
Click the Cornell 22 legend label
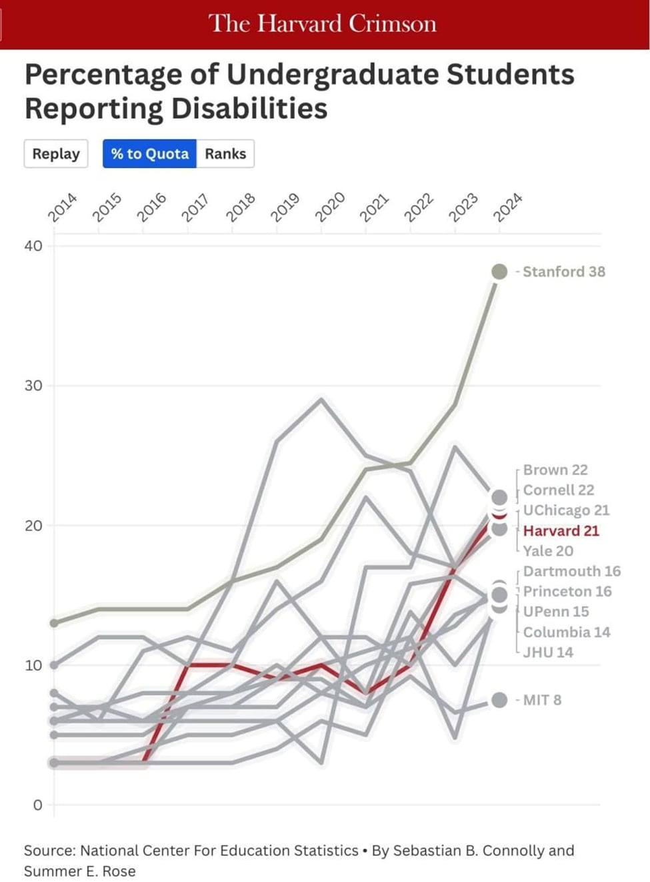pos(559,490)
